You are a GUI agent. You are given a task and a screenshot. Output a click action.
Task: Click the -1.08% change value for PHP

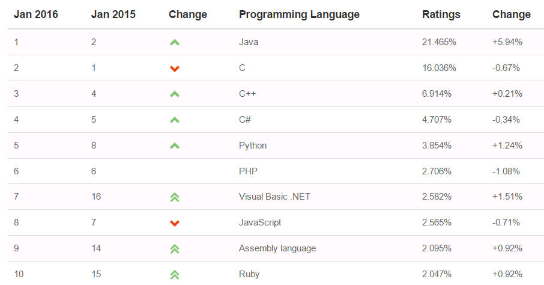click(506, 171)
